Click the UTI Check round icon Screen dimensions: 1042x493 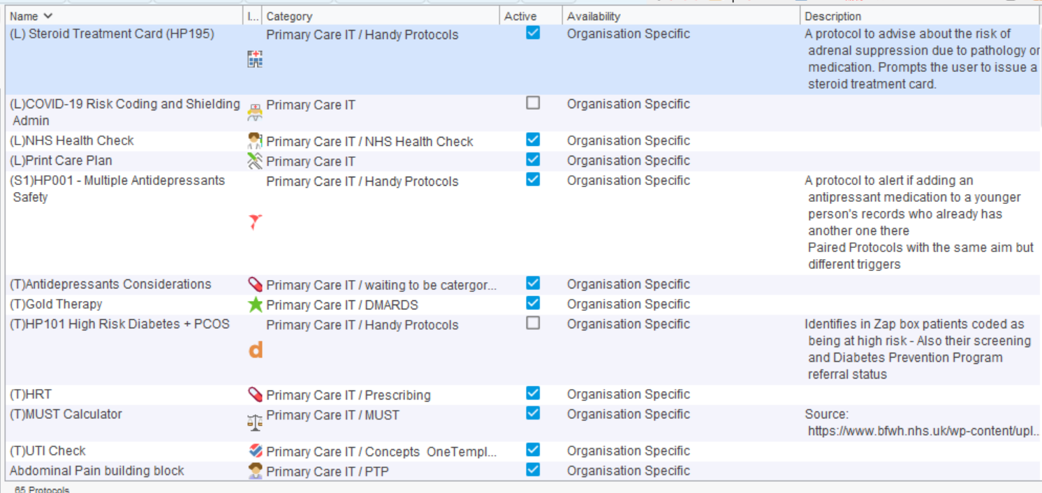coord(256,452)
